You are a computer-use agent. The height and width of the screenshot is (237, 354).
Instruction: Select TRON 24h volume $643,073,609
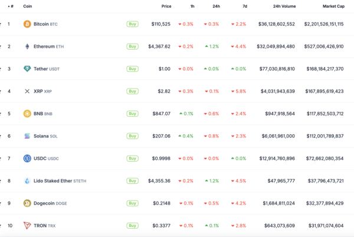(280, 225)
